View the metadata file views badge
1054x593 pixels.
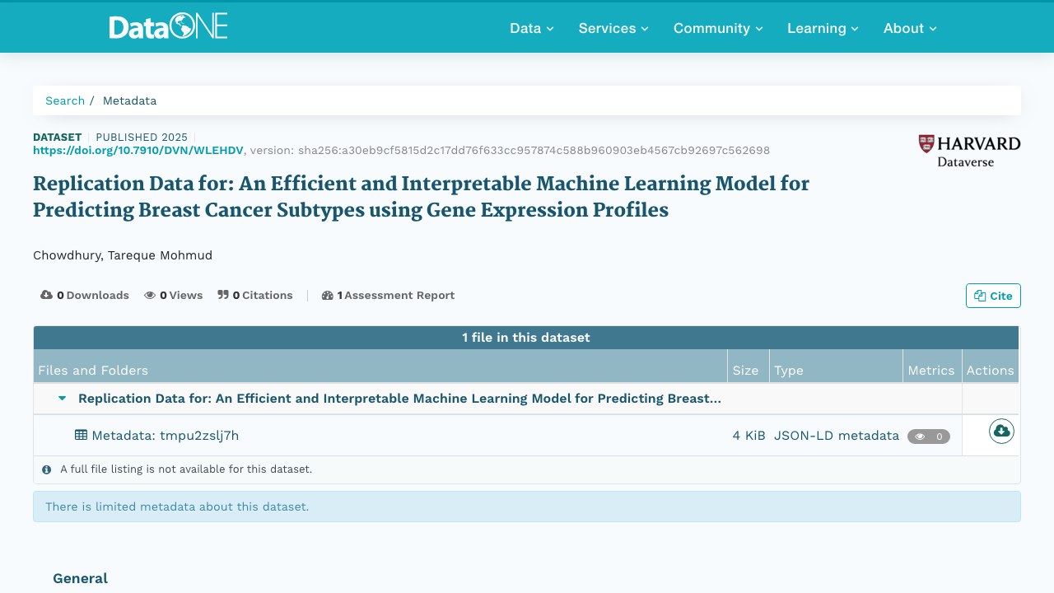(x=929, y=437)
